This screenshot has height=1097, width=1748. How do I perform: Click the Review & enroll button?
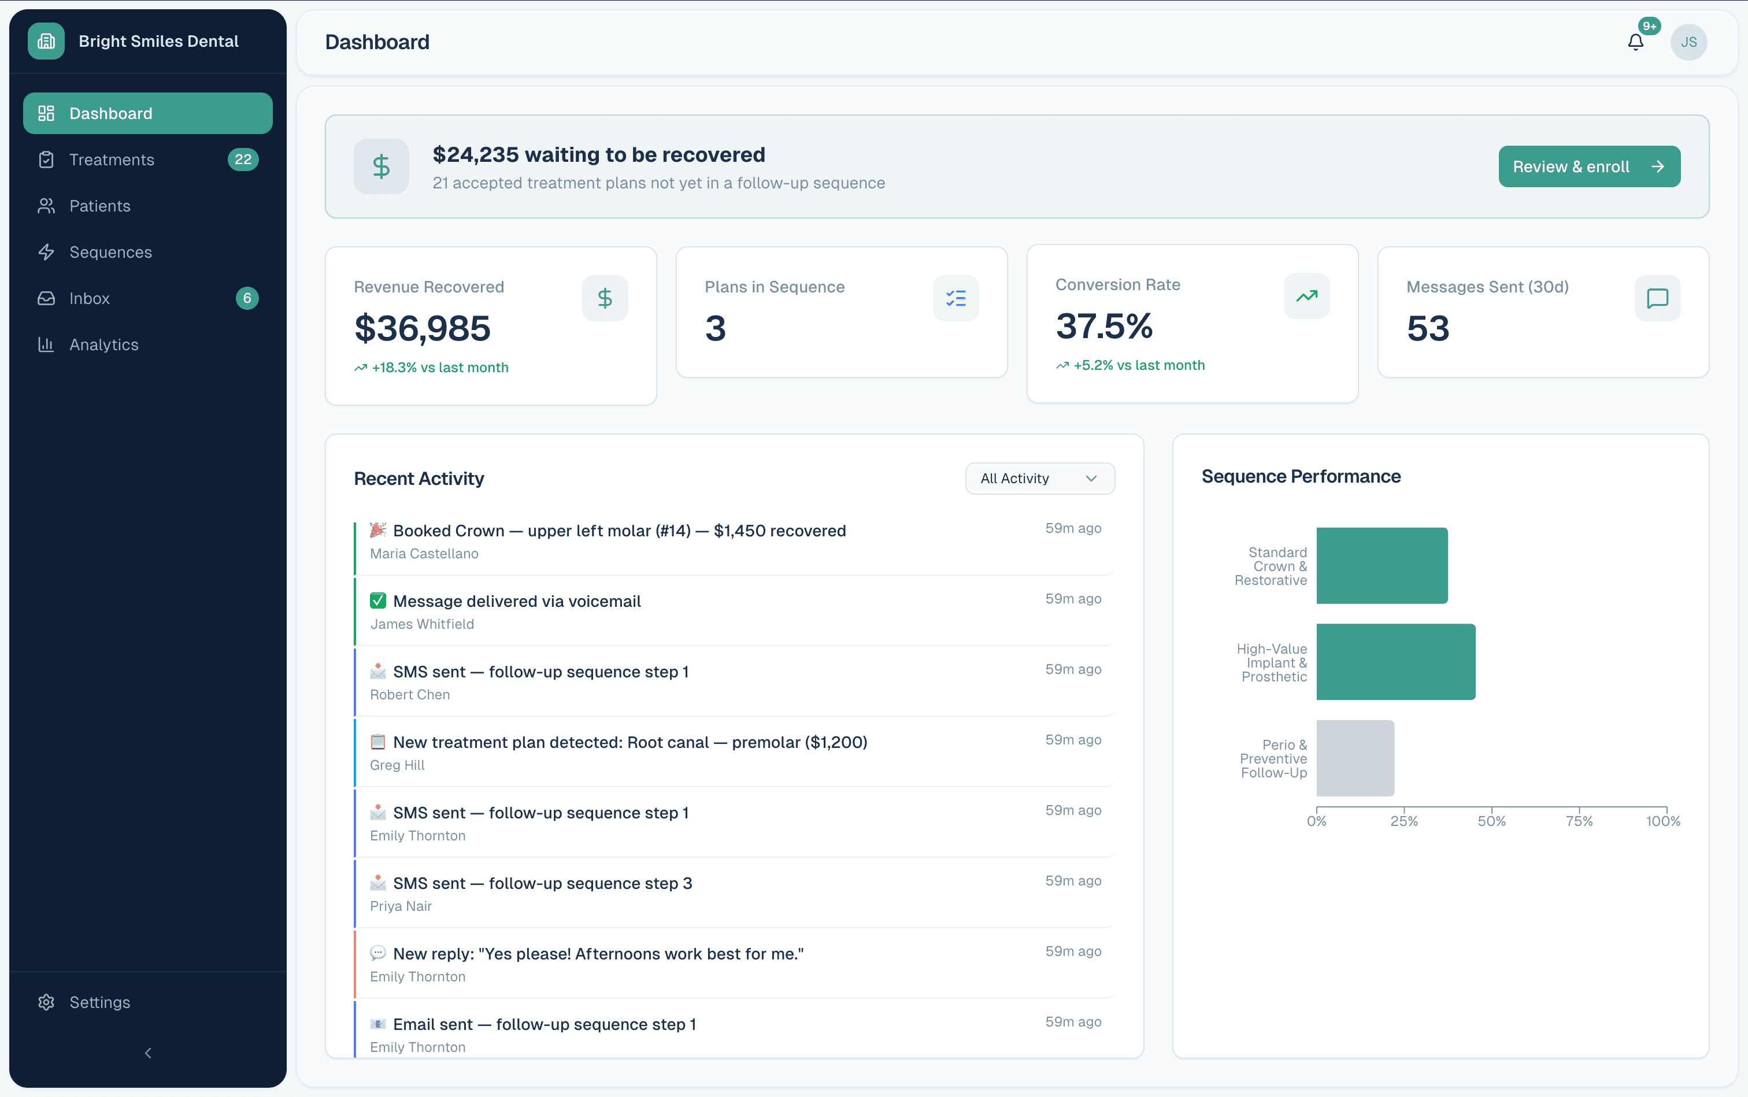[x=1589, y=166]
